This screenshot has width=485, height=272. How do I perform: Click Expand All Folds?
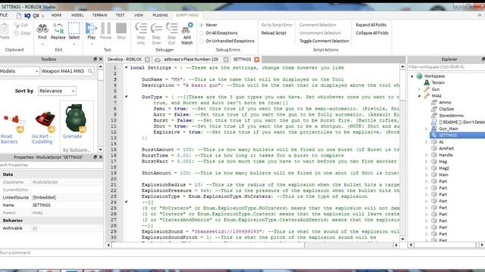(x=371, y=25)
